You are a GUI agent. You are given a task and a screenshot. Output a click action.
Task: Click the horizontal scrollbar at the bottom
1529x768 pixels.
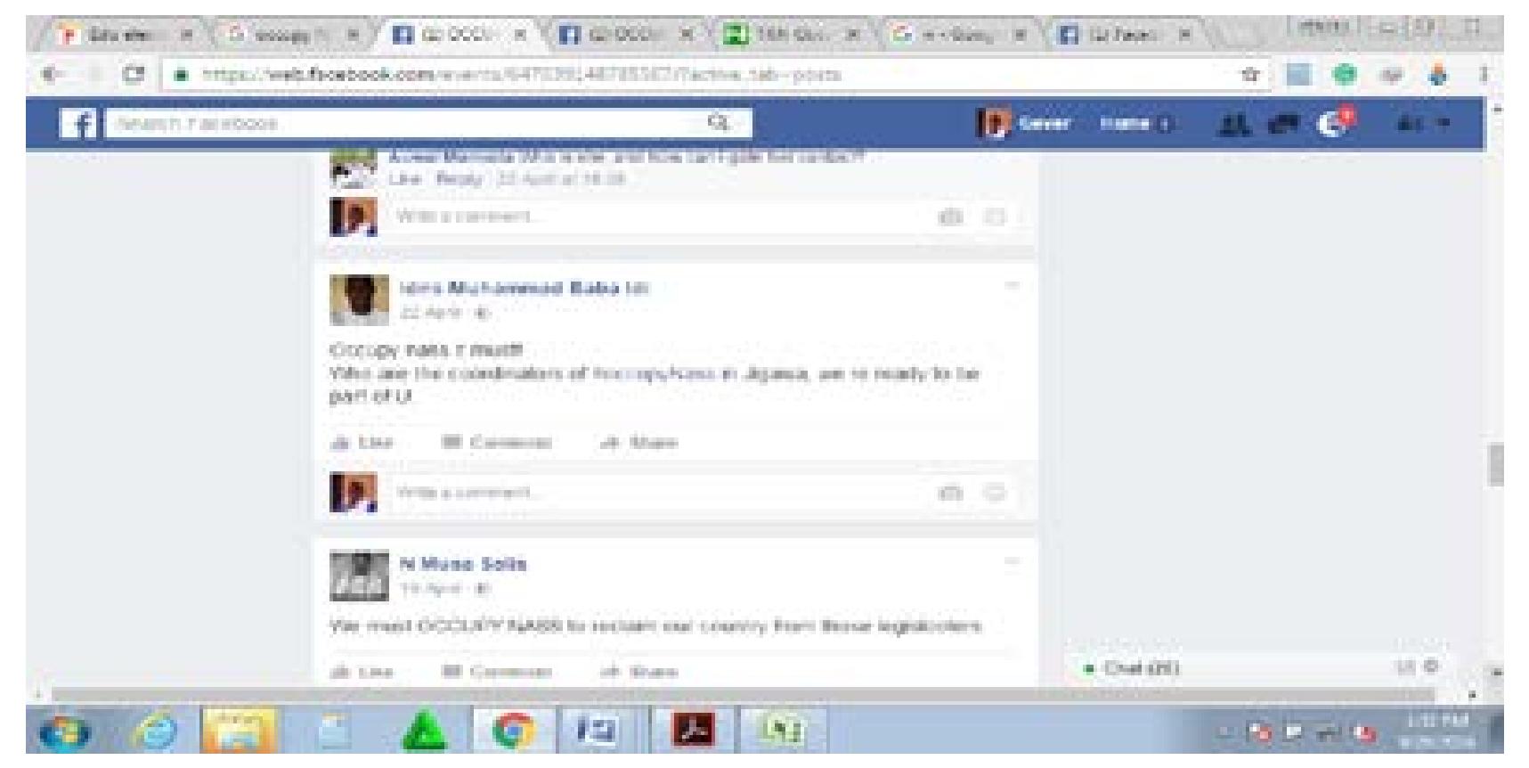tap(743, 693)
